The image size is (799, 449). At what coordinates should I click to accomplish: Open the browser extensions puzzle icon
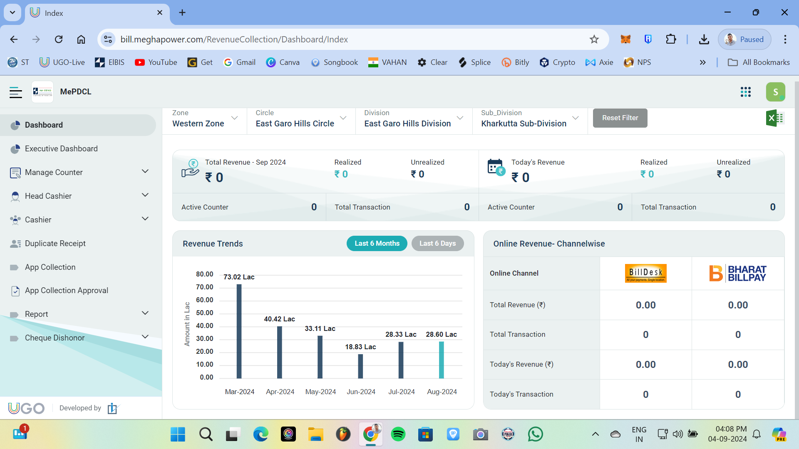[671, 39]
